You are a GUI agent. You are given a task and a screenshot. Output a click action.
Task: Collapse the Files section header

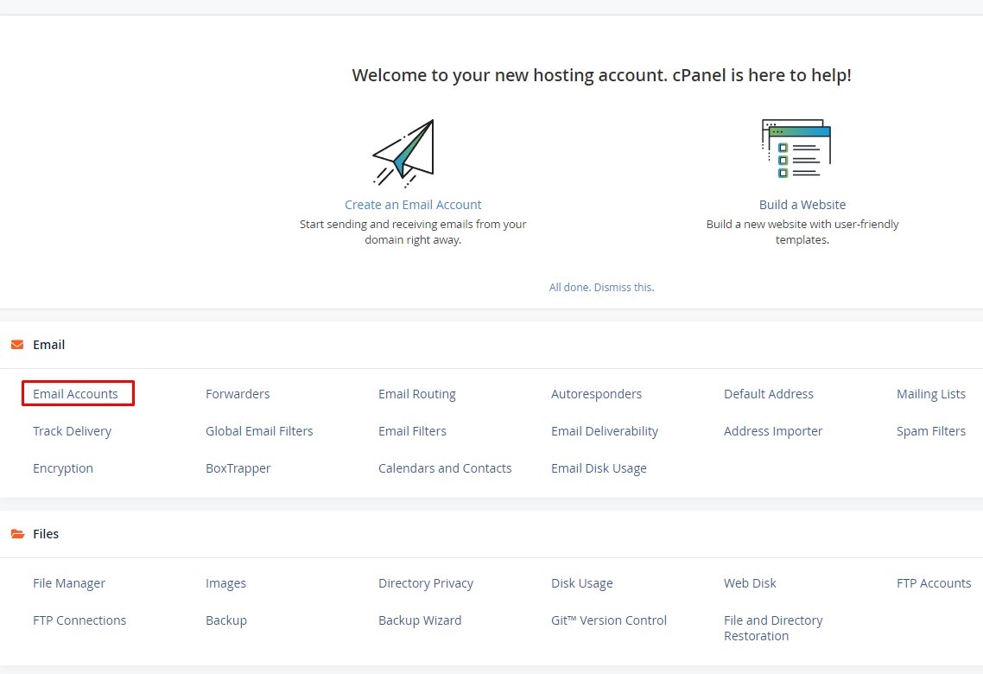pyautogui.click(x=46, y=534)
